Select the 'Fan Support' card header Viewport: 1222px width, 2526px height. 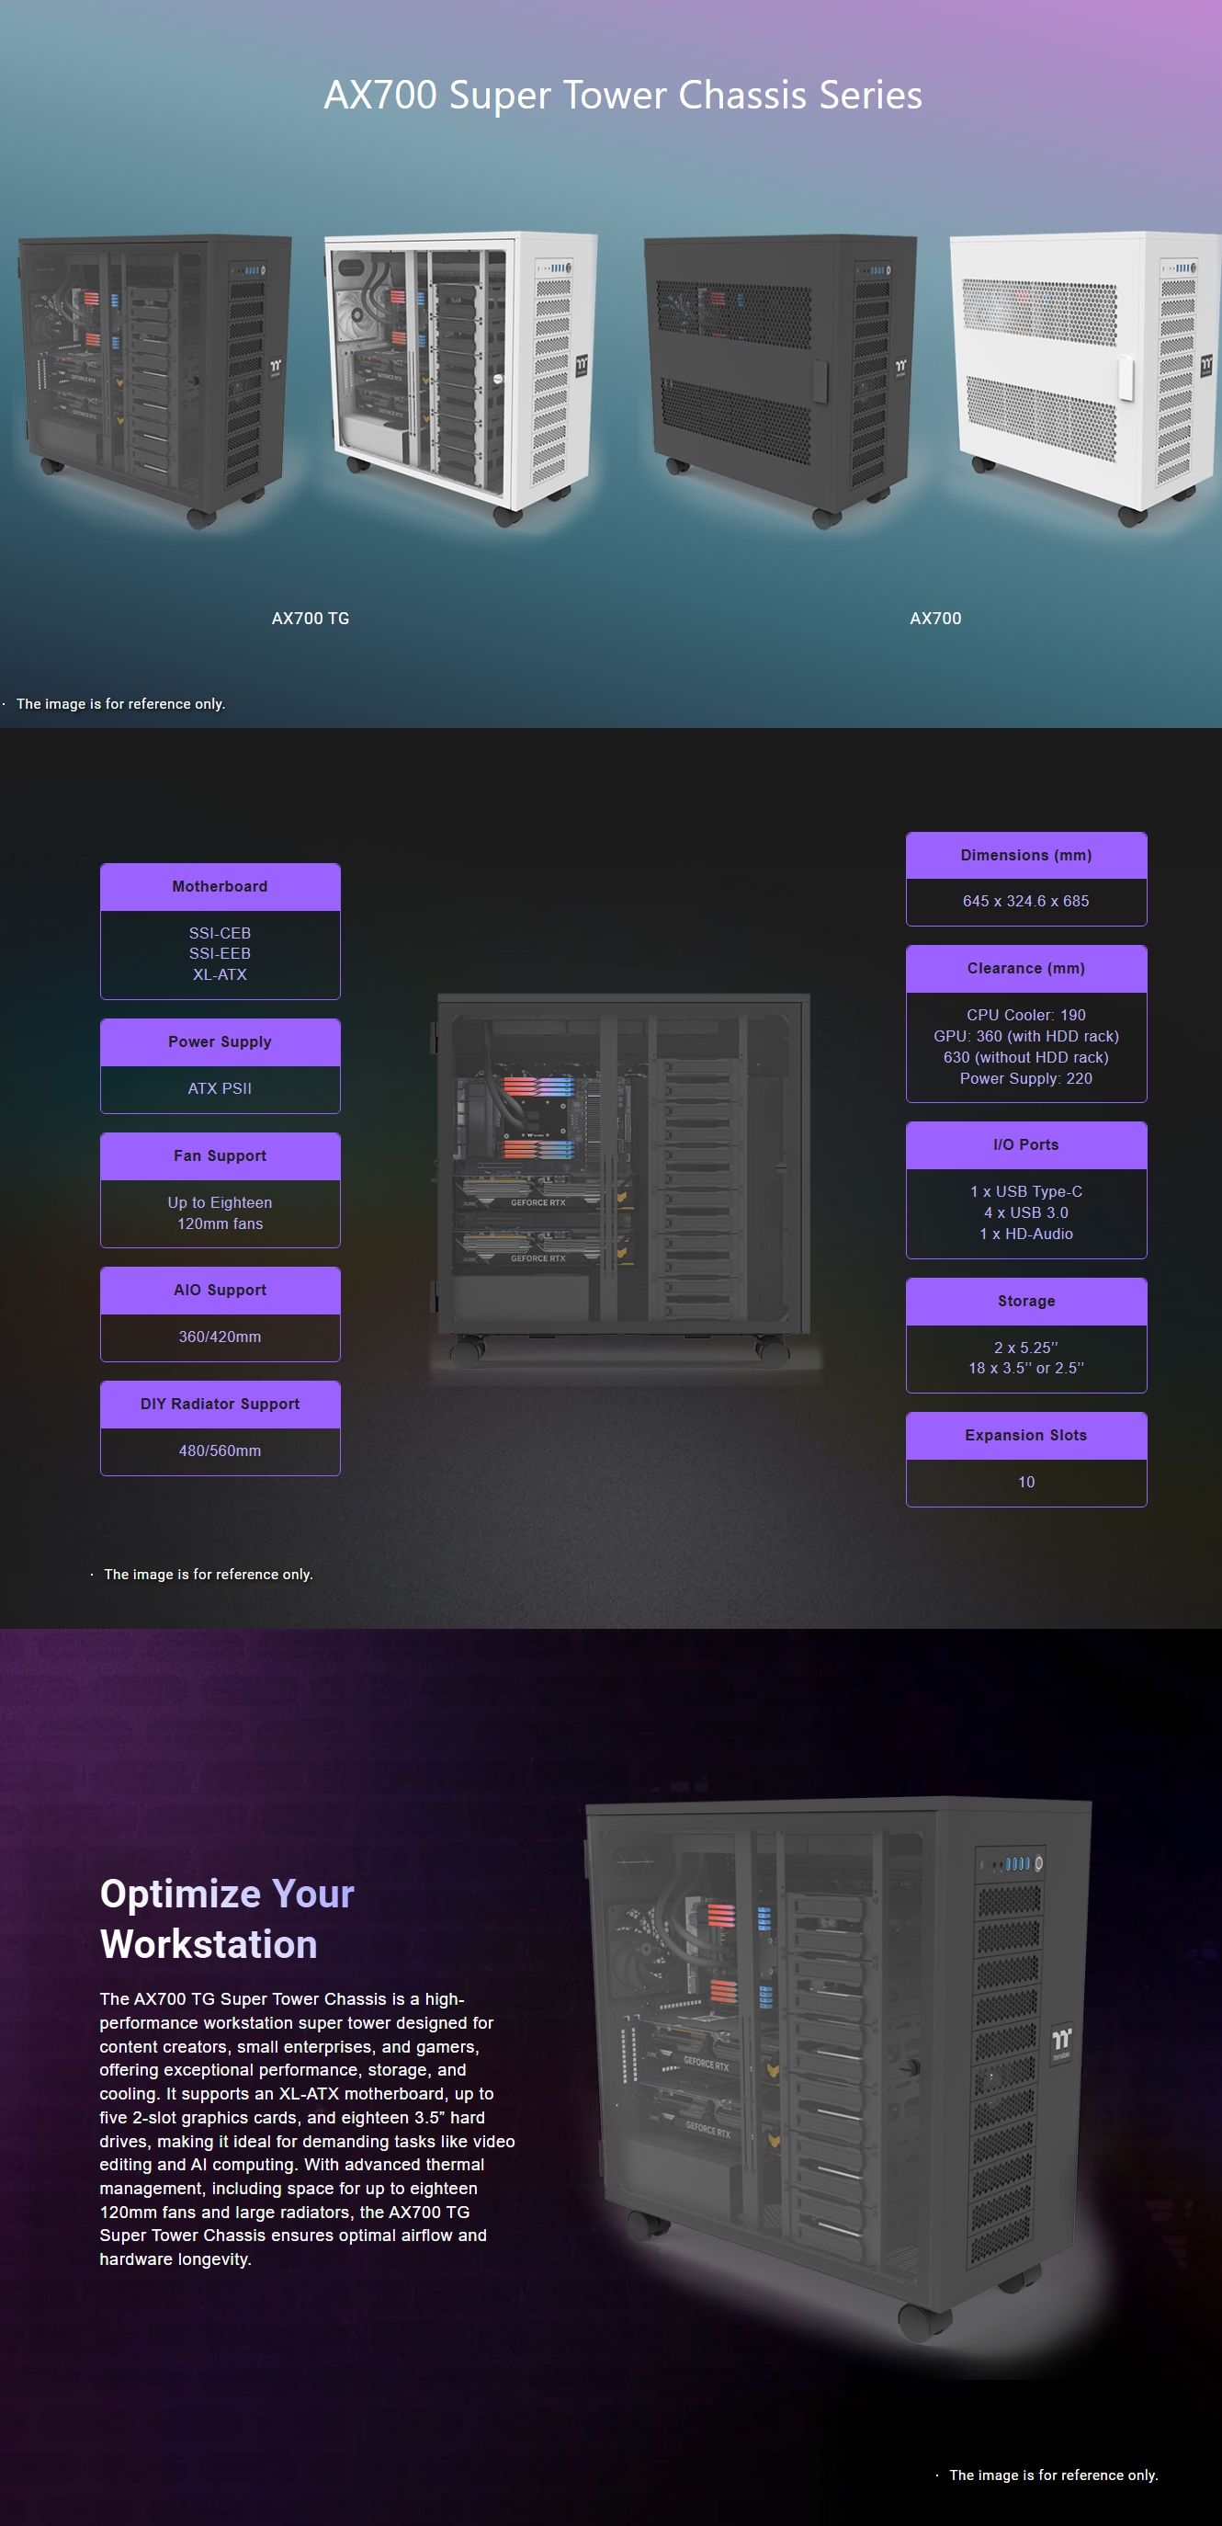pos(221,1156)
